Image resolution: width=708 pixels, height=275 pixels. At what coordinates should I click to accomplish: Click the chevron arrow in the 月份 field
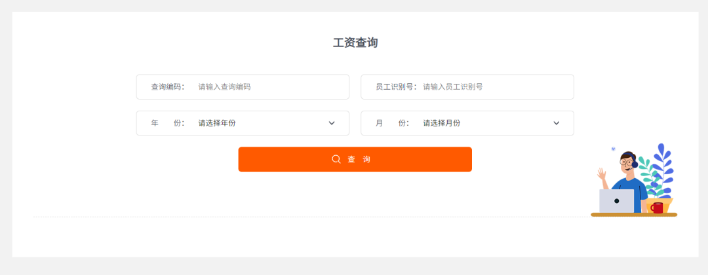(557, 123)
